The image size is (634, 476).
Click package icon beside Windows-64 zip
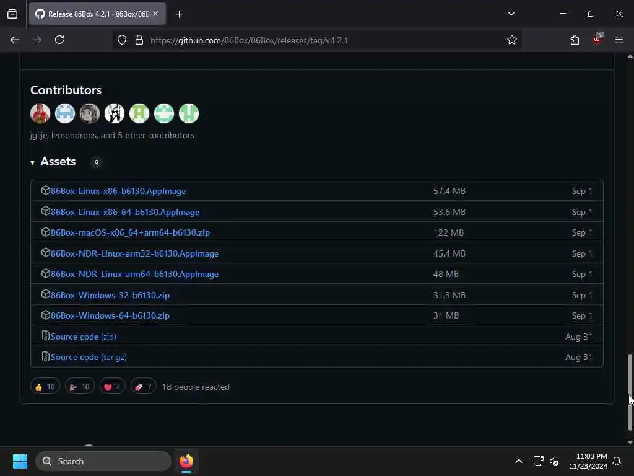[45, 315]
